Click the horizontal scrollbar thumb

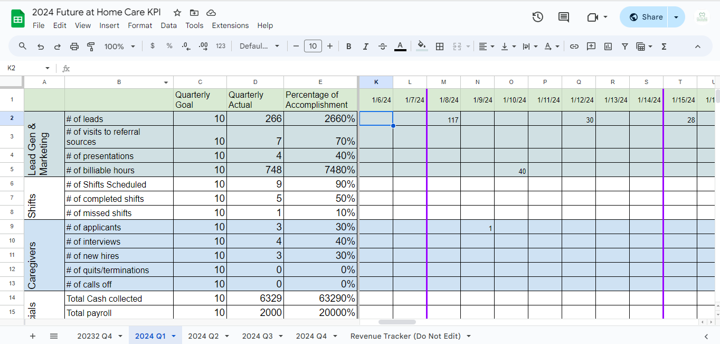(397, 322)
